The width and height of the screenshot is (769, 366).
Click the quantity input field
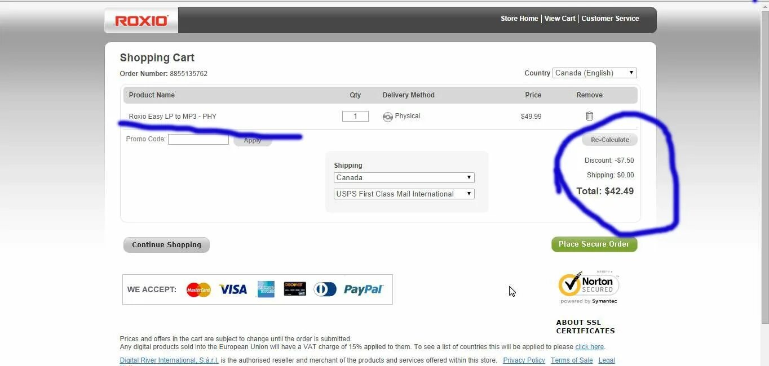355,116
